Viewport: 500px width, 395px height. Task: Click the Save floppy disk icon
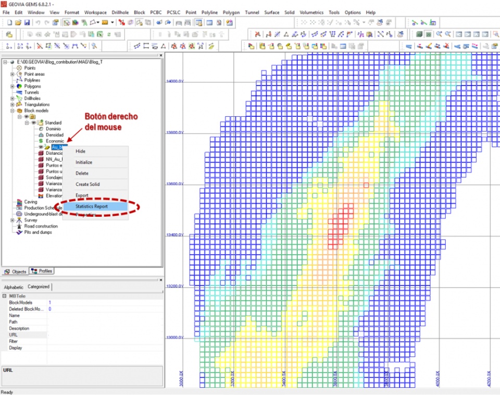click(27, 22)
